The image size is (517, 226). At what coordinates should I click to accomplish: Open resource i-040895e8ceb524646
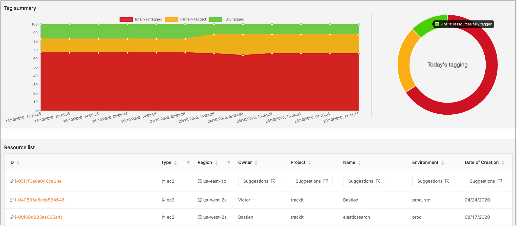coord(40,200)
